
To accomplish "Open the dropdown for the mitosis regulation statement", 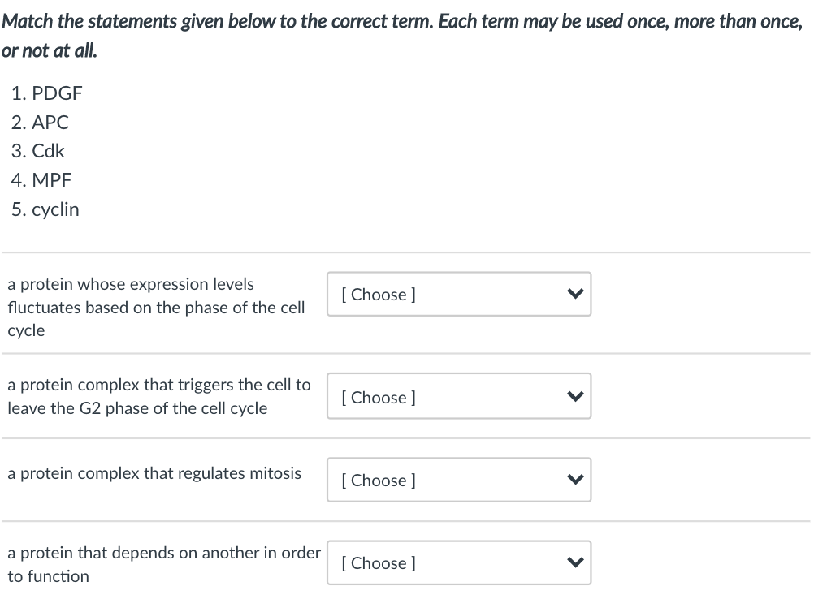I will pyautogui.click(x=459, y=480).
